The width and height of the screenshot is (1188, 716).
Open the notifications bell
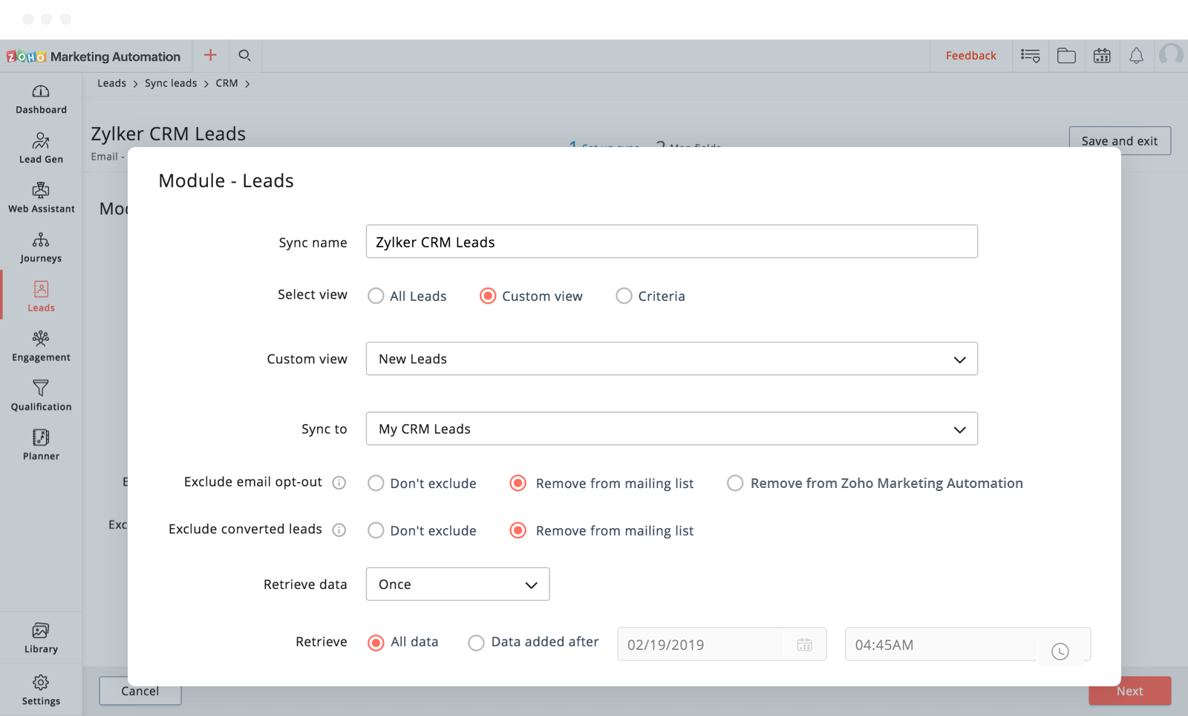1136,56
